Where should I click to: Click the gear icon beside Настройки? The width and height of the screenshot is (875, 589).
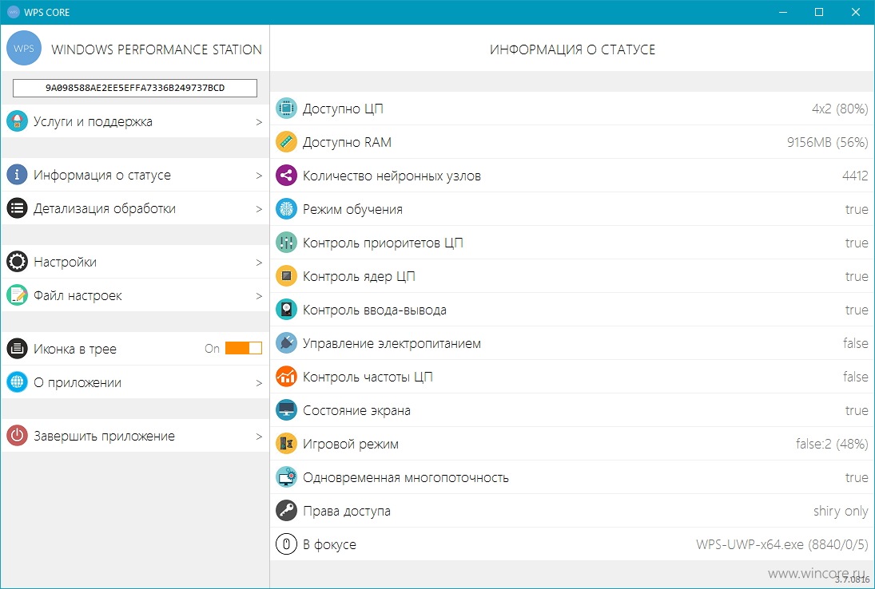(x=18, y=261)
